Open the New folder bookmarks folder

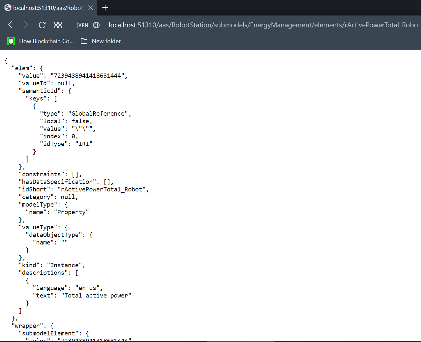click(x=101, y=41)
